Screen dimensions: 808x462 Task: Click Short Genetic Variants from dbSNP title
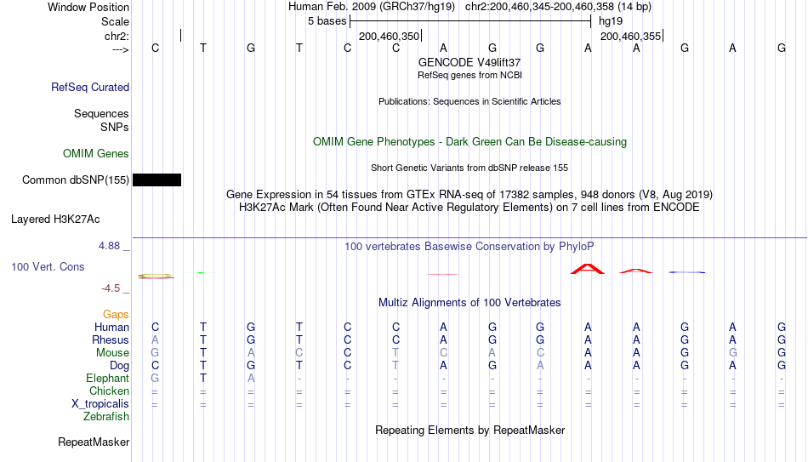click(x=469, y=168)
